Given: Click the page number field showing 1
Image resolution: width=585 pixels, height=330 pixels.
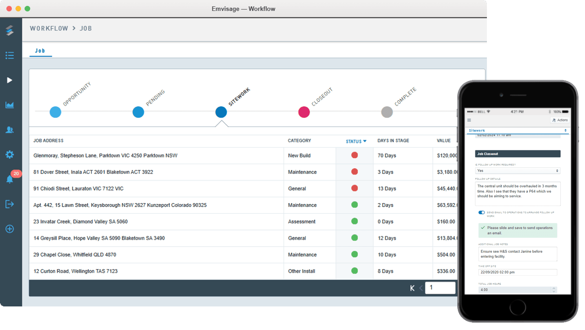Looking at the screenshot, I should pos(440,288).
